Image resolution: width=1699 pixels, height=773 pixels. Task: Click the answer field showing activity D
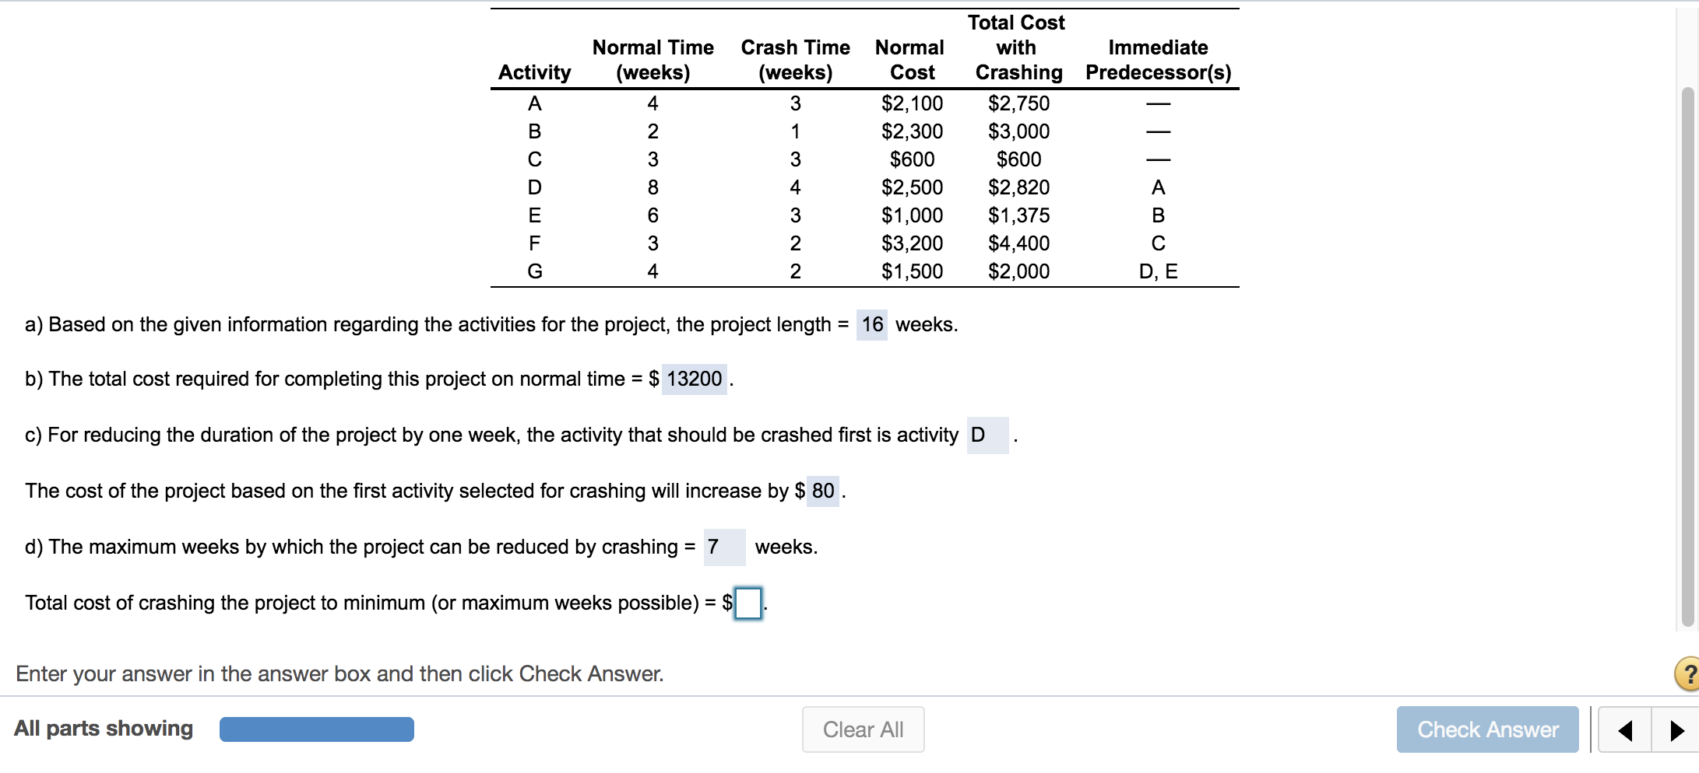984,435
